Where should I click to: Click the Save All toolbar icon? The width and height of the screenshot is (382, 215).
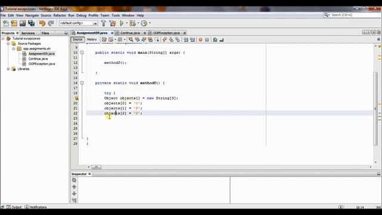pos(32,23)
